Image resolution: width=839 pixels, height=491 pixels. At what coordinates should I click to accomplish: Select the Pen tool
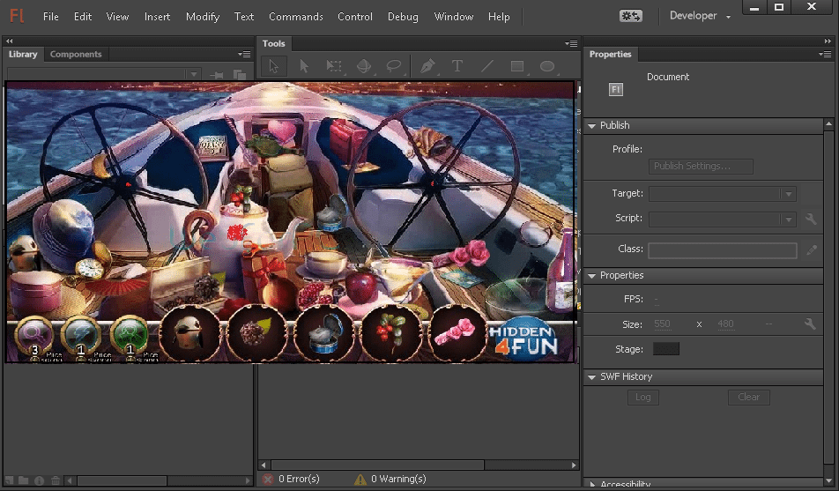pos(427,66)
